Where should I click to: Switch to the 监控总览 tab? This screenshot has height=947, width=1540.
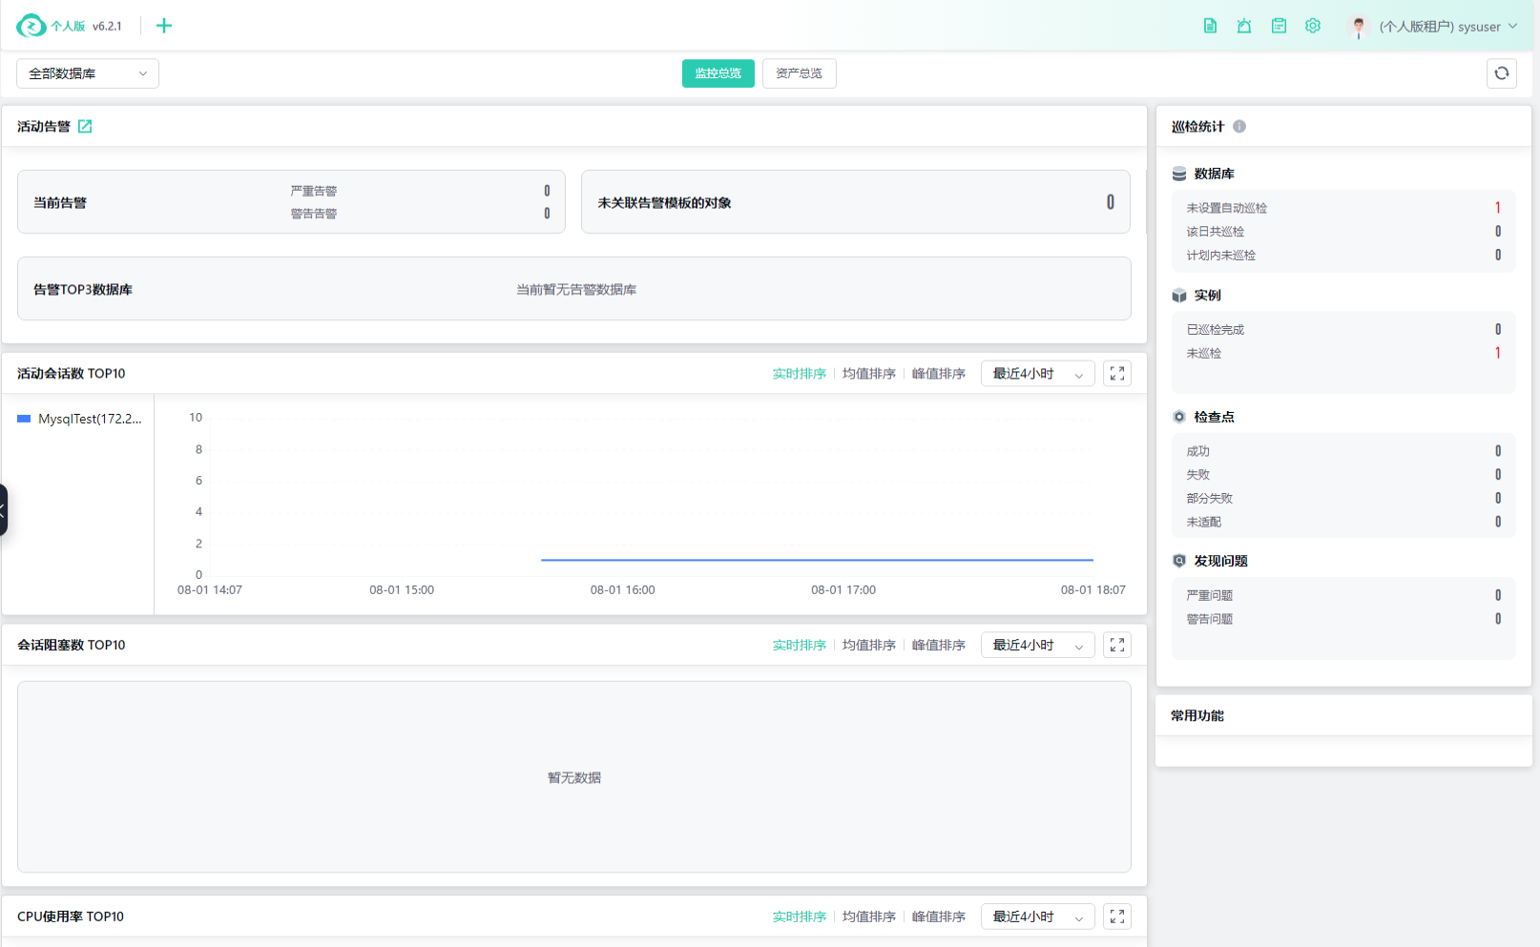tap(718, 73)
